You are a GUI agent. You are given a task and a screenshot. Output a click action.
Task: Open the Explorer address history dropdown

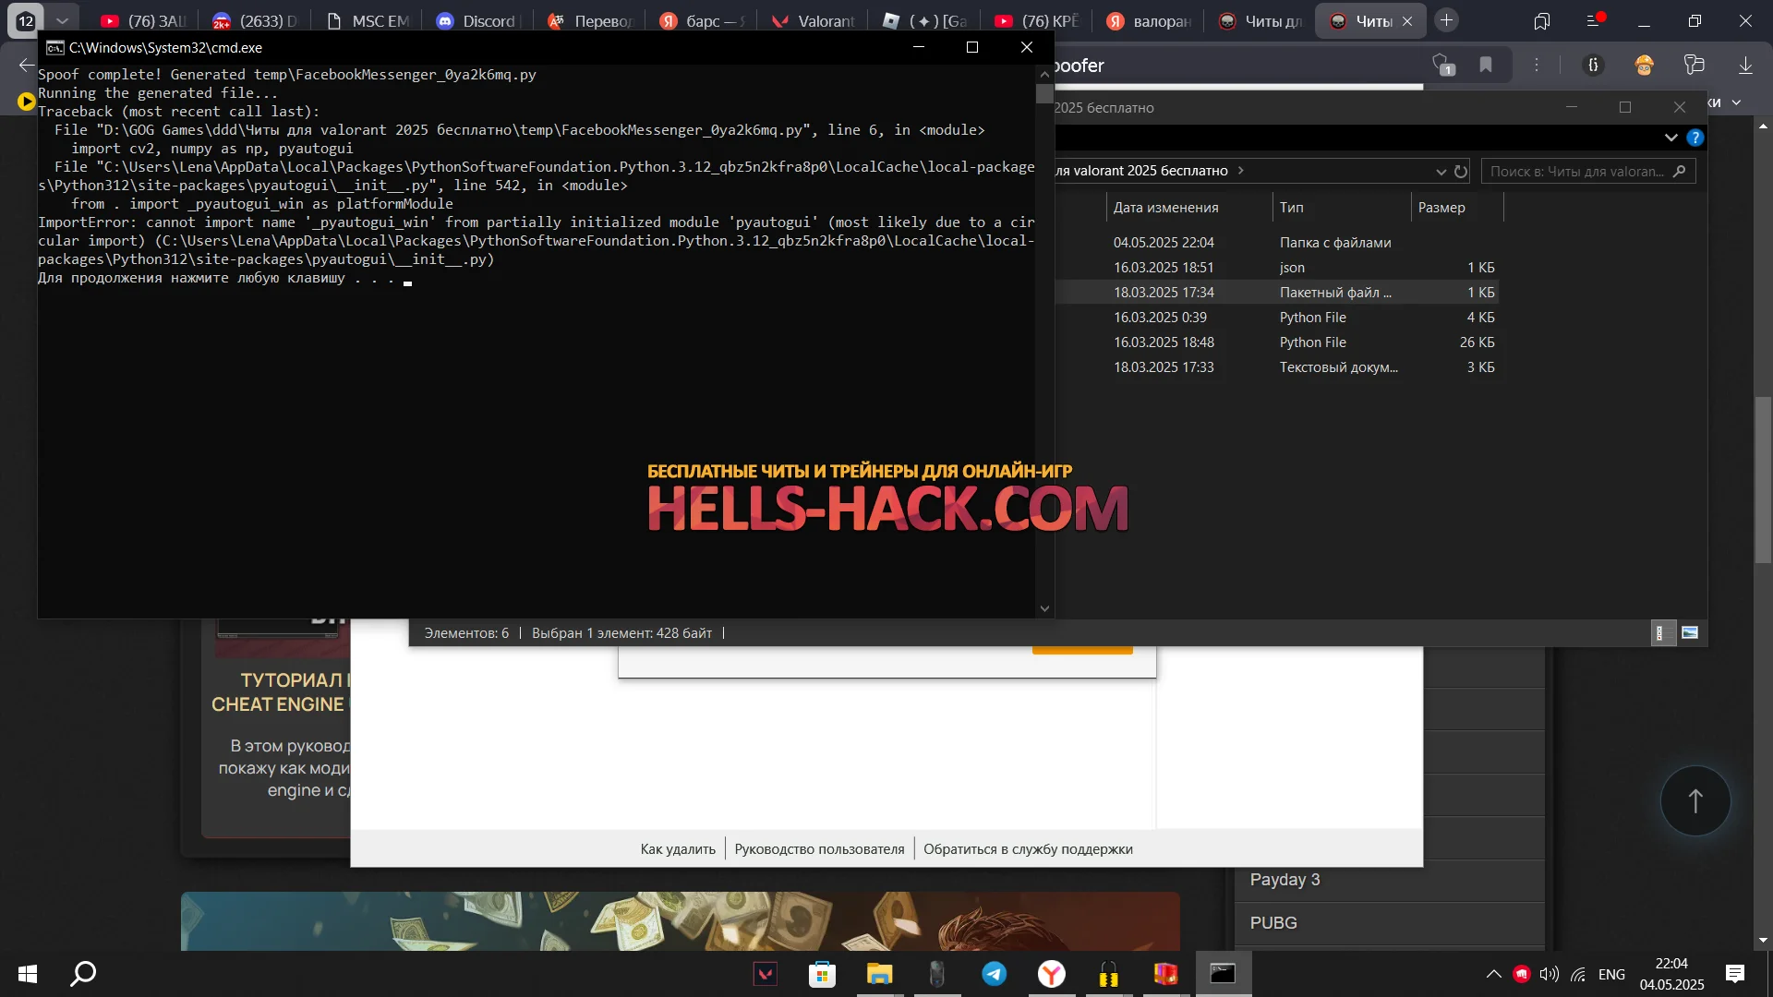[1441, 171]
